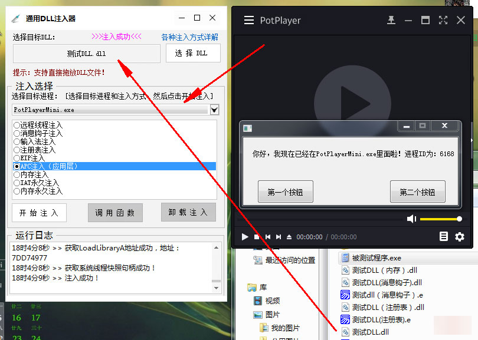Click the message dialog title icon
Image resolution: width=478 pixels, height=340 pixels.
pos(247,128)
